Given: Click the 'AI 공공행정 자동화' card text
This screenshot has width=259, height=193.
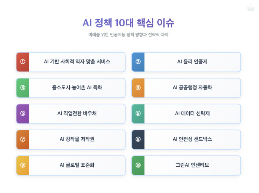Looking at the screenshot, I should [x=192, y=88].
